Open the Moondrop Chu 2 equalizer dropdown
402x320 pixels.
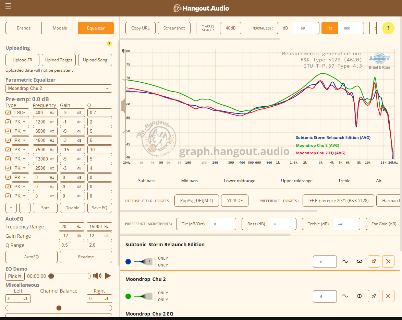59,88
